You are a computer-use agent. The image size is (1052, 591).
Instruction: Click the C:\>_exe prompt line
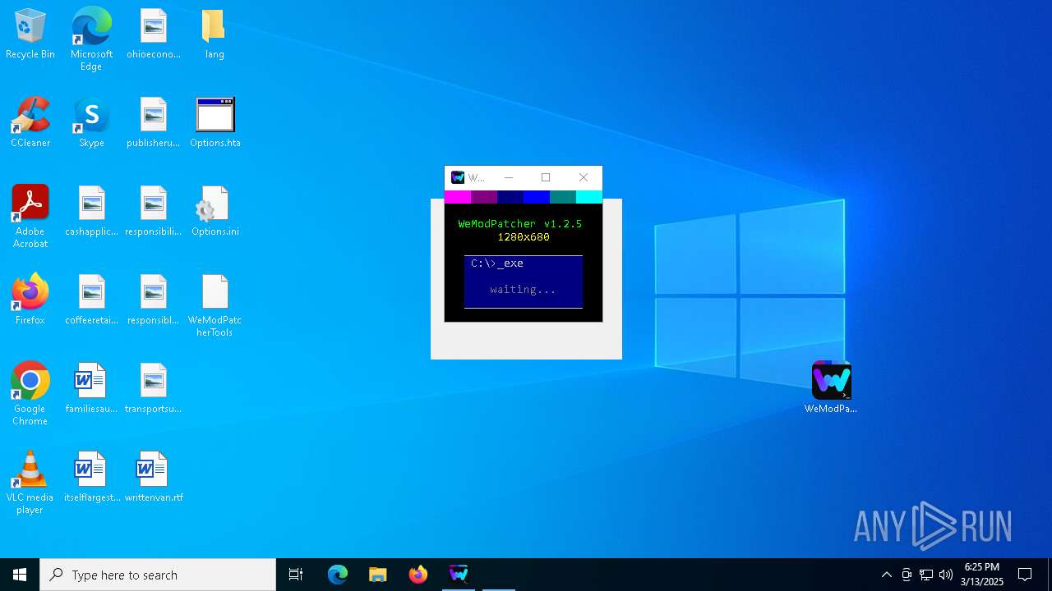[x=497, y=263]
